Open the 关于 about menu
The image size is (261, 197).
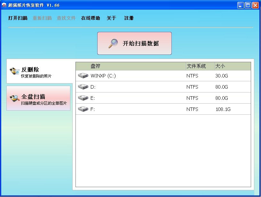click(x=111, y=18)
